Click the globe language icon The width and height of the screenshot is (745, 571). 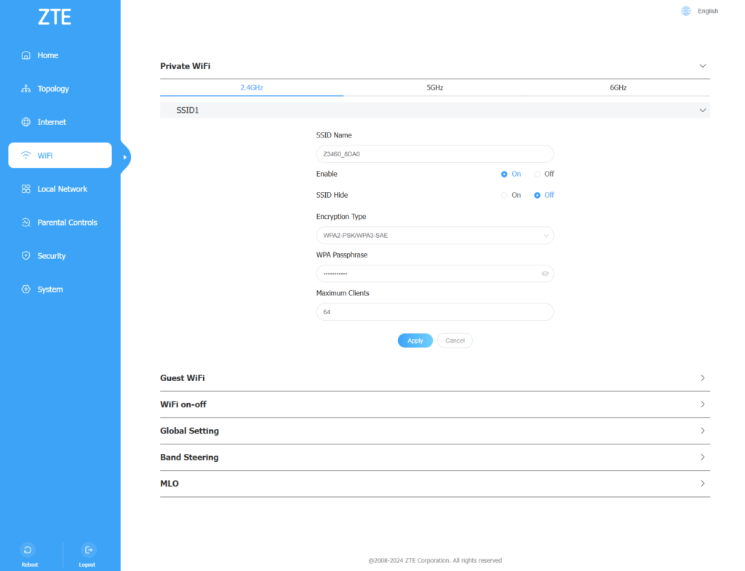(685, 11)
